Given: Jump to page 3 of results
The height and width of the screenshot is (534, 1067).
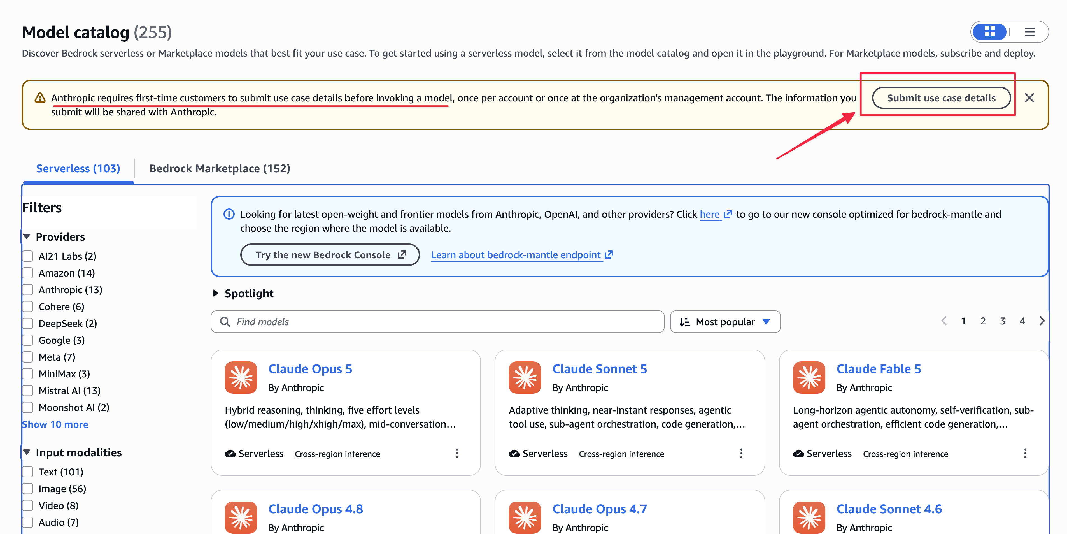Looking at the screenshot, I should coord(1002,321).
